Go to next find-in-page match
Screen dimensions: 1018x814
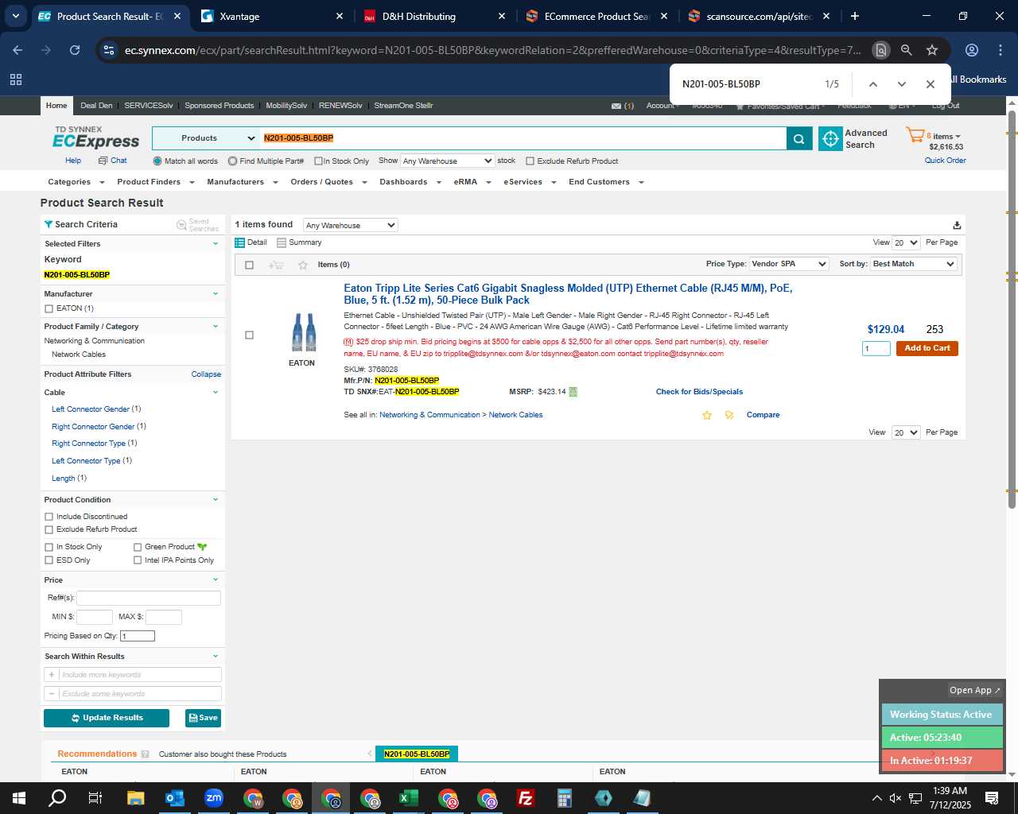pyautogui.click(x=901, y=84)
